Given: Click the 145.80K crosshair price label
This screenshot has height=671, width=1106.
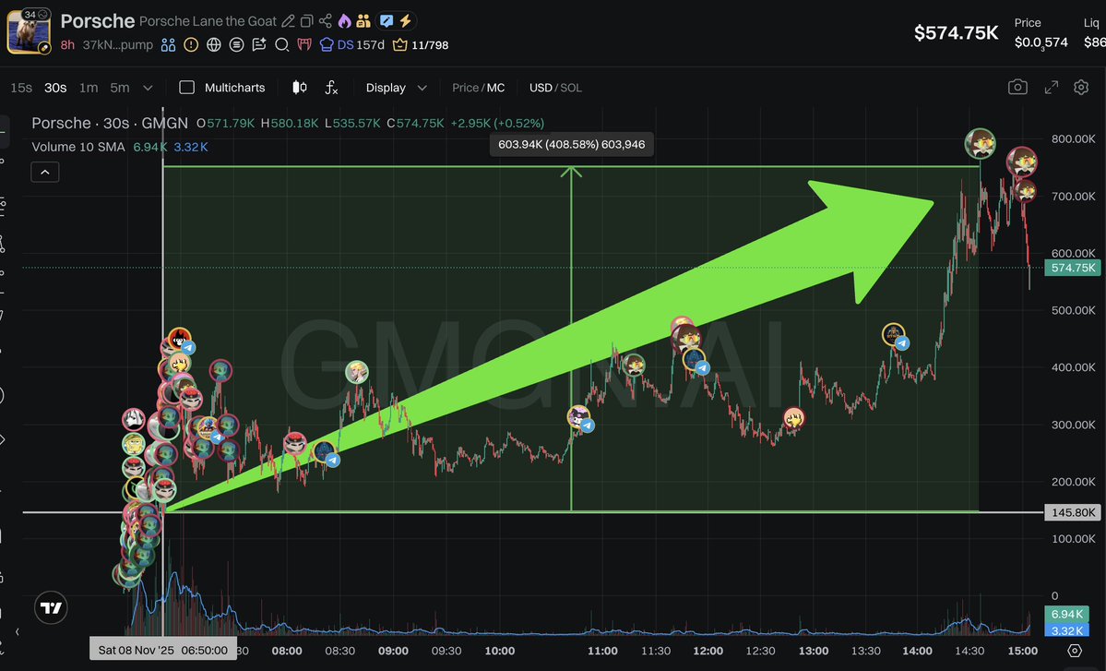Looking at the screenshot, I should click(1073, 513).
